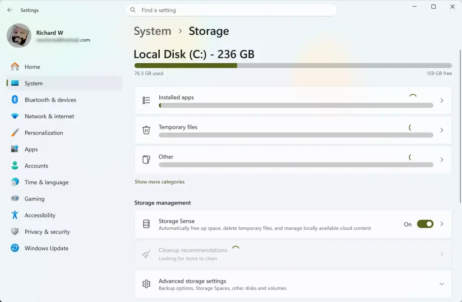
Task: Click the 159 GB free text
Action: click(x=439, y=73)
